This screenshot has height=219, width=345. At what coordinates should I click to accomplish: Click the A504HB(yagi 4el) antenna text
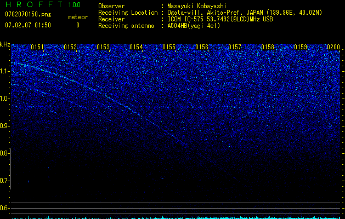click(x=194, y=26)
